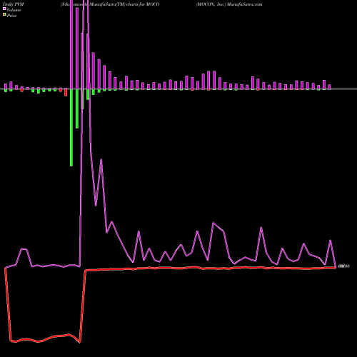Click the Volume legend color swatch
Screen dimensions: 357x357
(4, 9)
